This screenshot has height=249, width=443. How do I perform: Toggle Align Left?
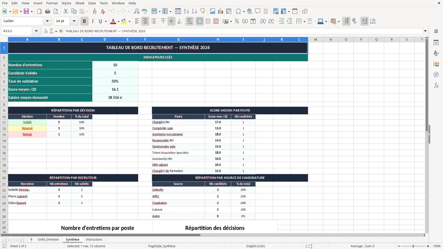point(137,21)
